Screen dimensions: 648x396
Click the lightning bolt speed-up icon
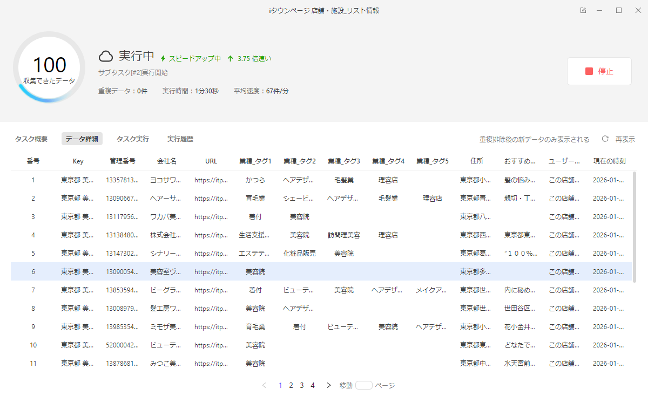163,59
